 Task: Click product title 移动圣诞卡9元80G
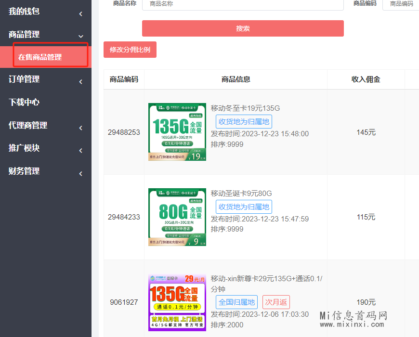241,194
